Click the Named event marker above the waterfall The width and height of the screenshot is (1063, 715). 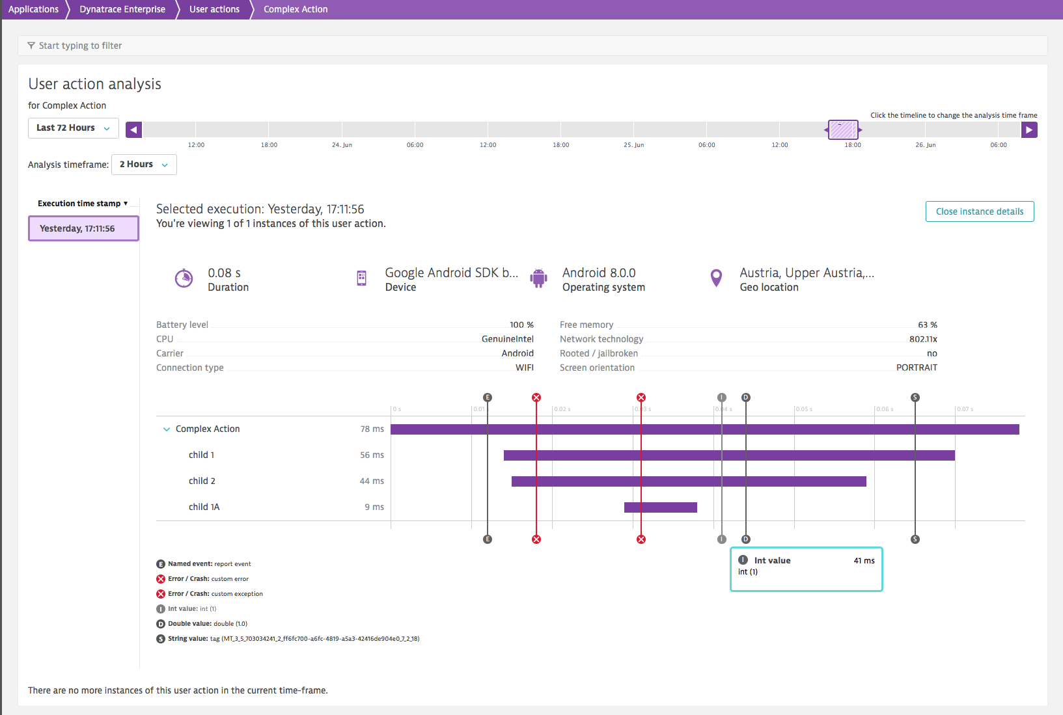tap(488, 398)
